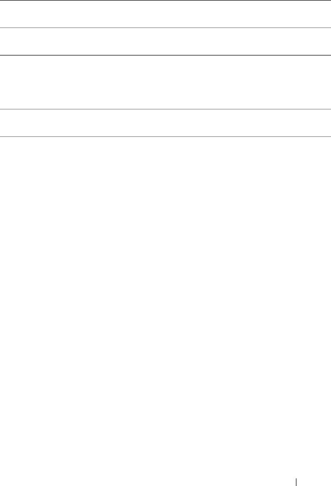The image size is (331, 486).
Task: Click the first empty table row
Action: coord(165,14)
